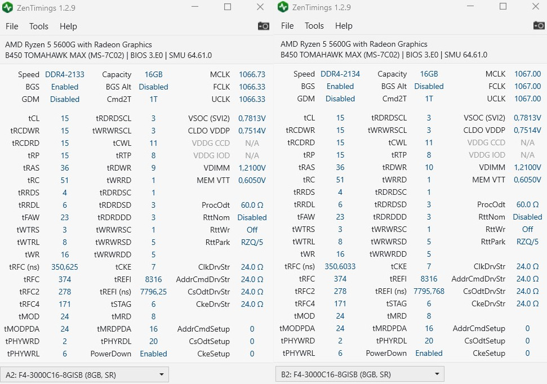
Task: Click tREFI (ns) value 7795,768
Action: pos(429,291)
